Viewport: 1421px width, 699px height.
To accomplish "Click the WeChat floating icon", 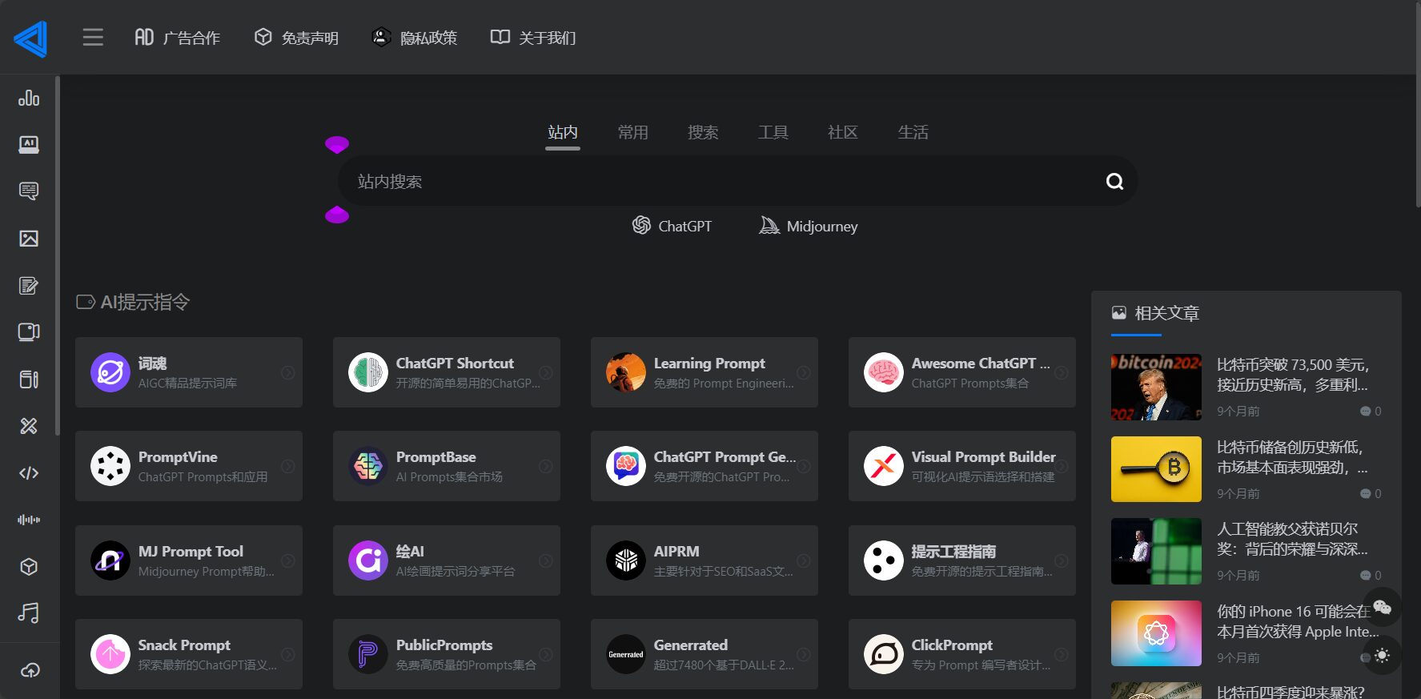I will click(x=1382, y=607).
